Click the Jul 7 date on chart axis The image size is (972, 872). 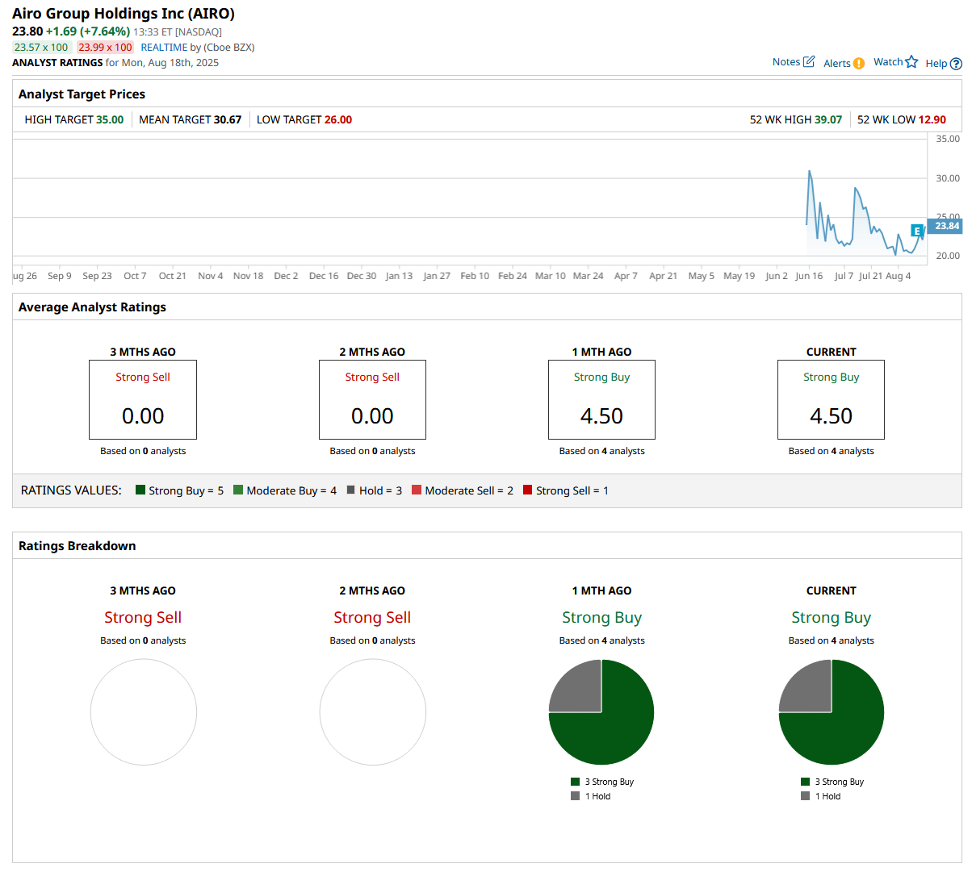(x=844, y=276)
